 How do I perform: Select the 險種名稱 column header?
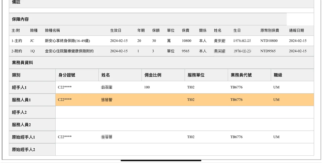pos(52,30)
